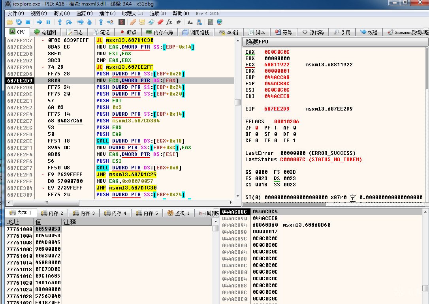Viewport: 429px width, 304px height.
Task: Open the 调试(D) menu
Action: coord(61,13)
